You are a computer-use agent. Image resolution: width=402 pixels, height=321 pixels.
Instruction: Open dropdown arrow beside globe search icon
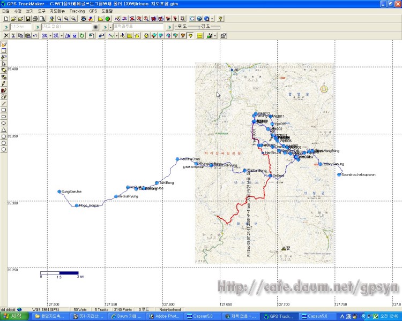click(212, 19)
